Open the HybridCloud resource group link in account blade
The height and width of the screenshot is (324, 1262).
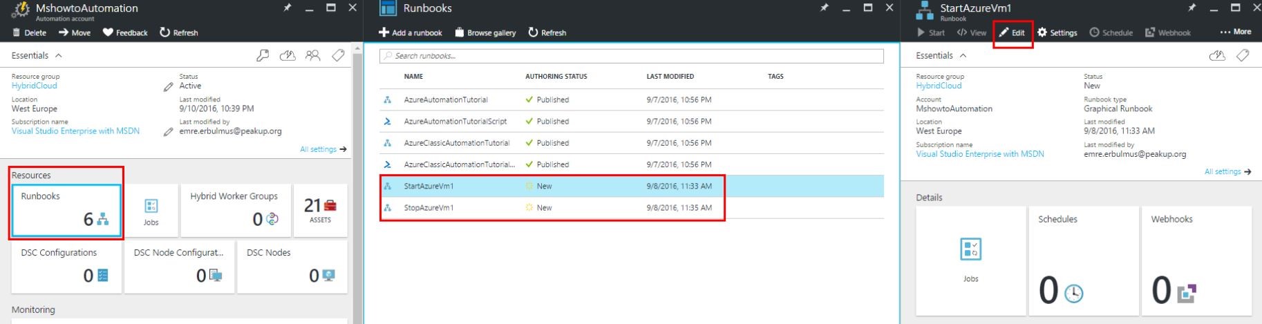(35, 86)
